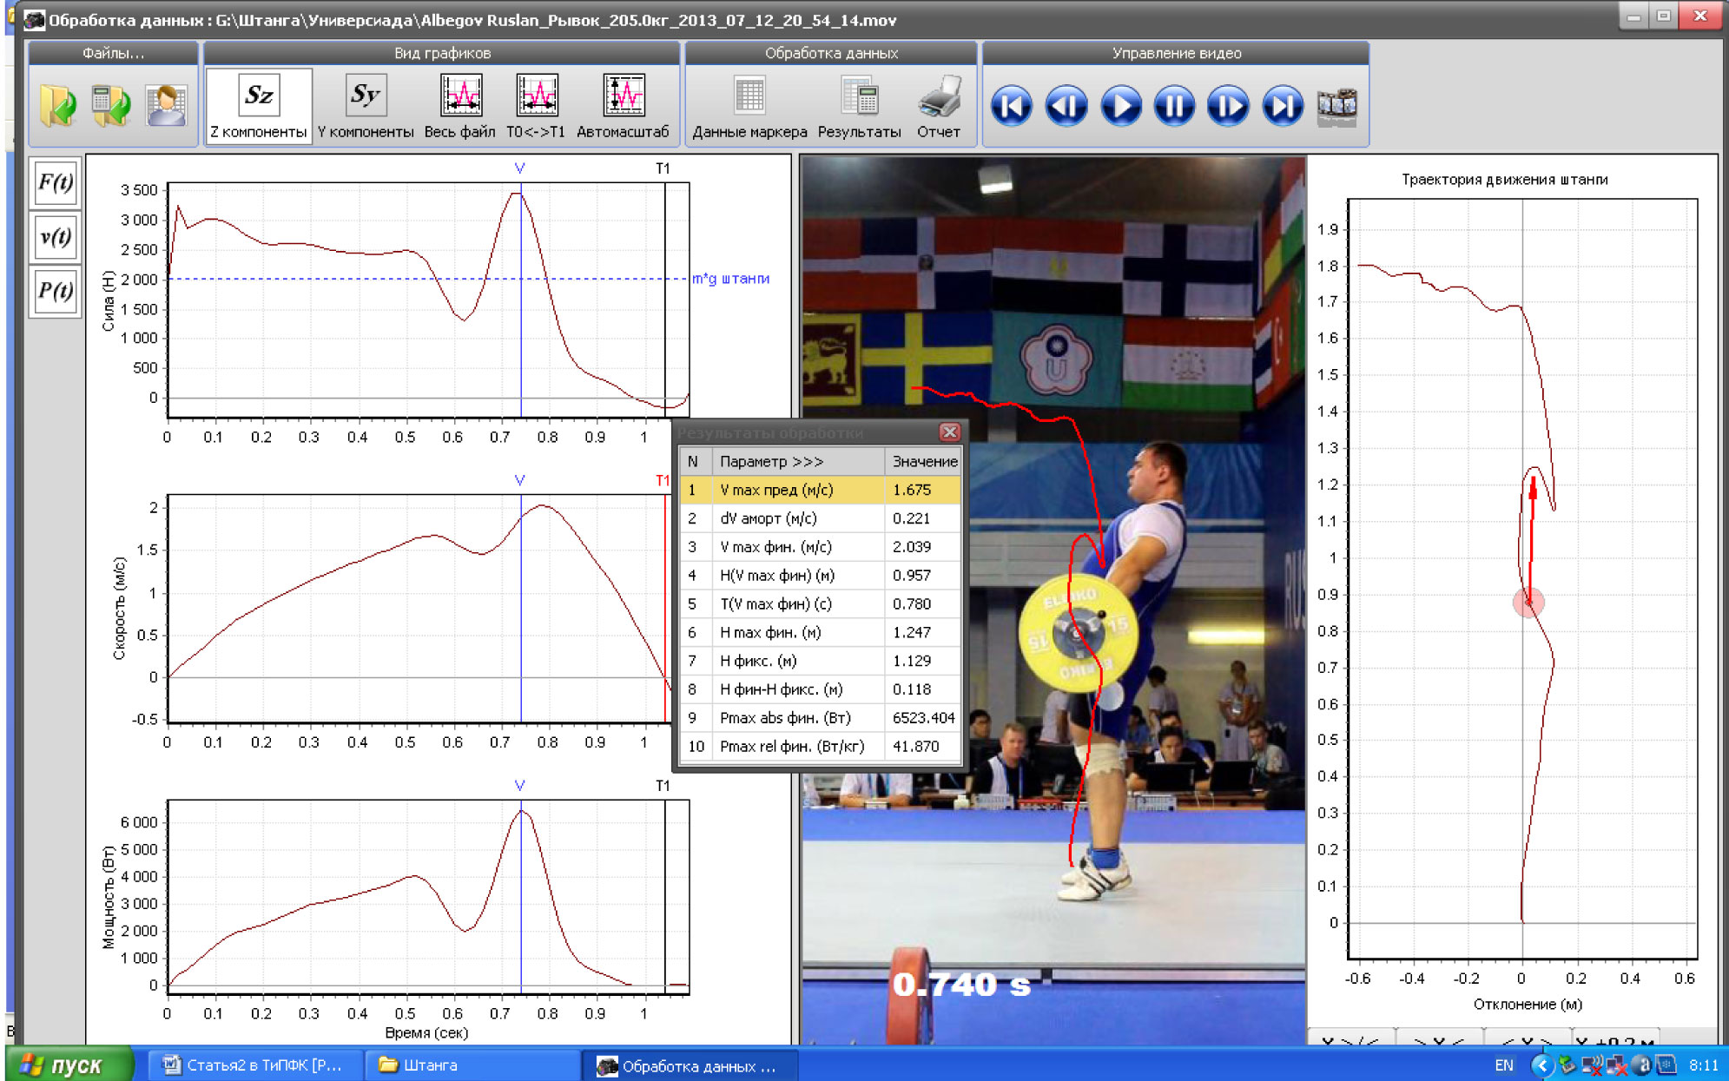This screenshot has width=1729, height=1081.
Task: Open file via the green folder icon
Action: pos(58,106)
